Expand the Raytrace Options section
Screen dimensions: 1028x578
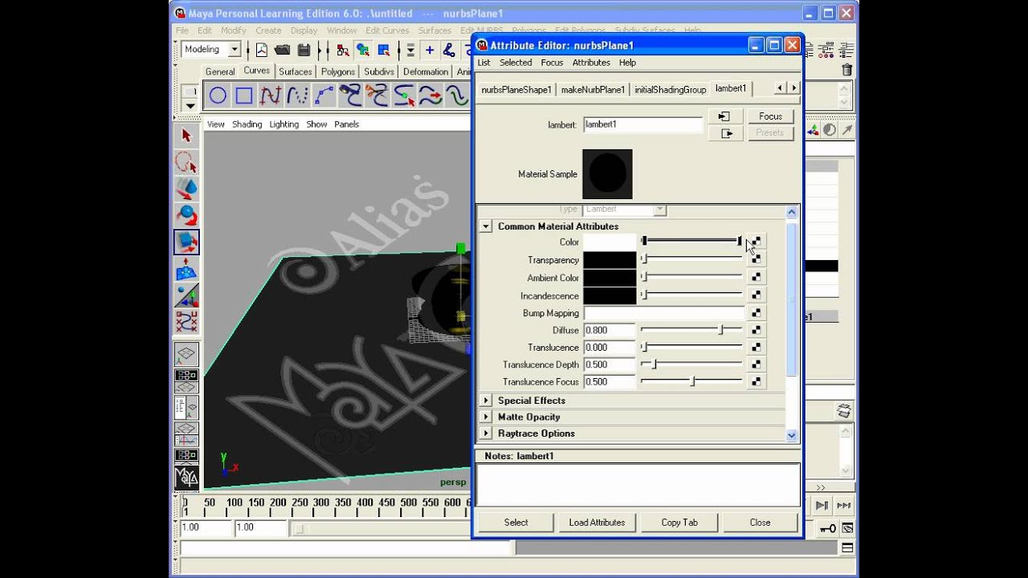point(486,433)
